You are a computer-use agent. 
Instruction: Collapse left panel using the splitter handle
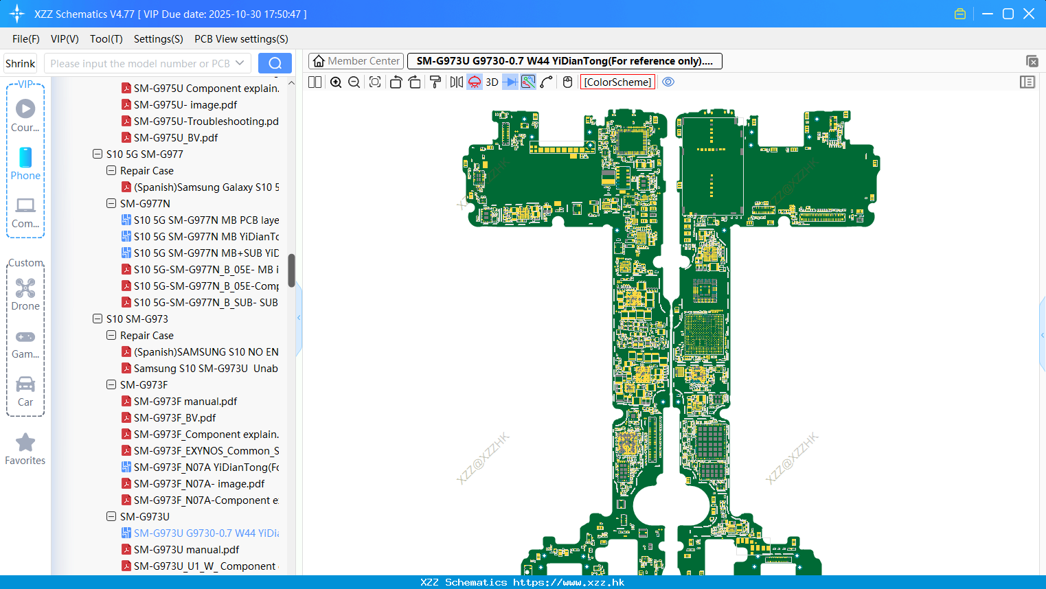click(x=299, y=318)
